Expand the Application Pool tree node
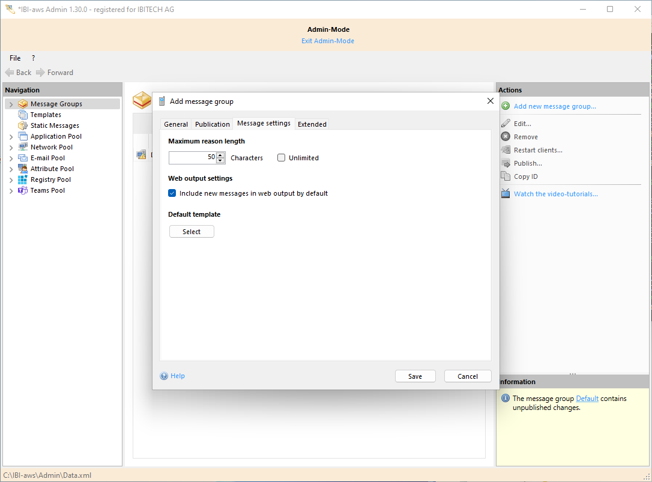 [x=11, y=136]
